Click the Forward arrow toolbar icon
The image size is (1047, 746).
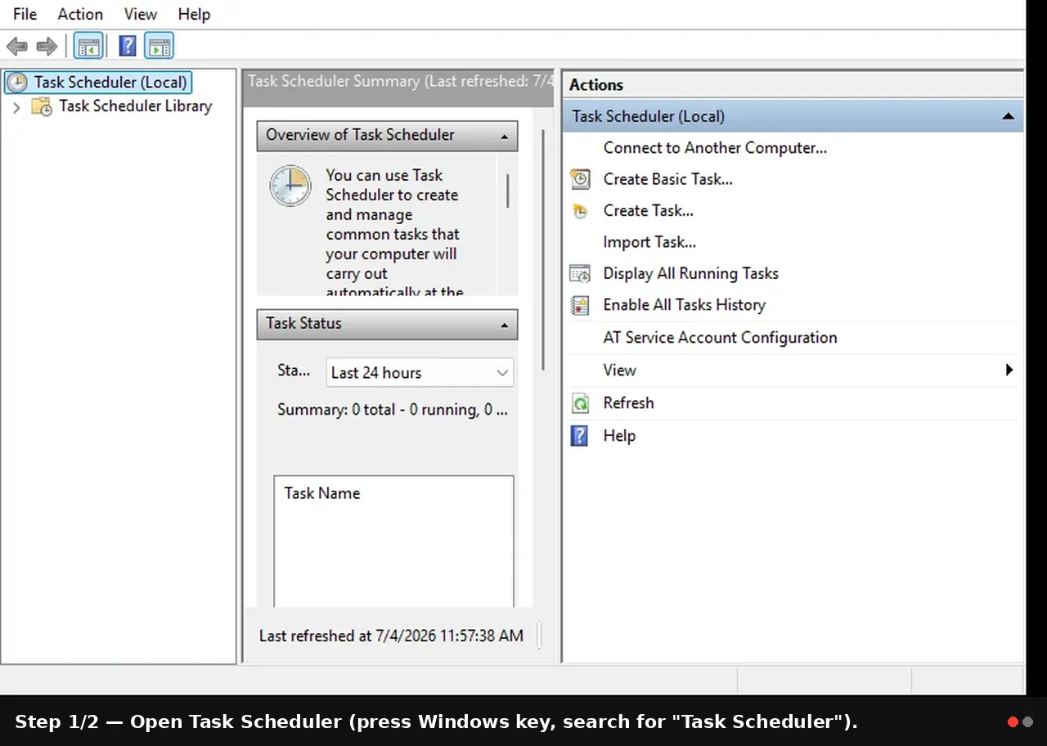pos(47,47)
